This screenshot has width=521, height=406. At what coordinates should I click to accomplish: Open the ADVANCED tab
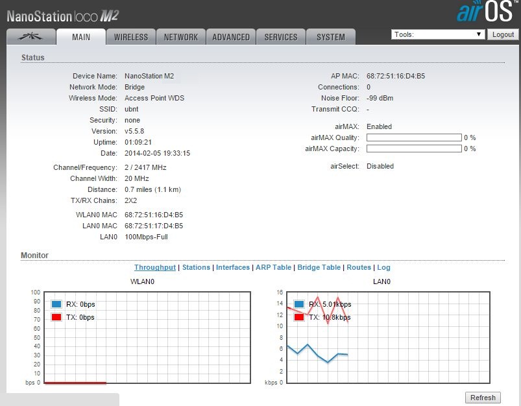[231, 37]
